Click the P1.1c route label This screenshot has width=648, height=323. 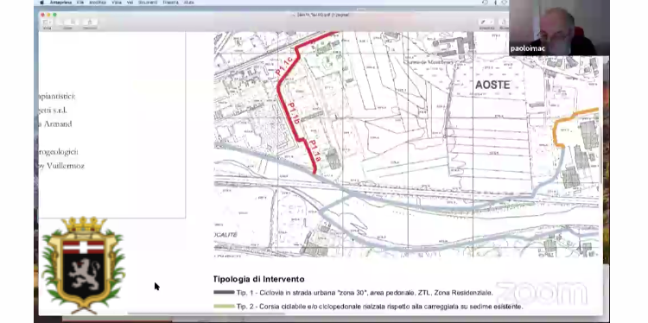click(284, 66)
